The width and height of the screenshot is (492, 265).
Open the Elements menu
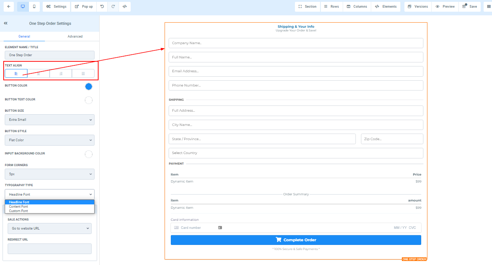coord(386,7)
